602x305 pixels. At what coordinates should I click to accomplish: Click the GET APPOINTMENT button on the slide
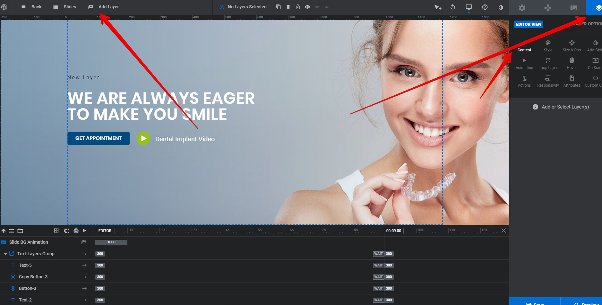98,138
